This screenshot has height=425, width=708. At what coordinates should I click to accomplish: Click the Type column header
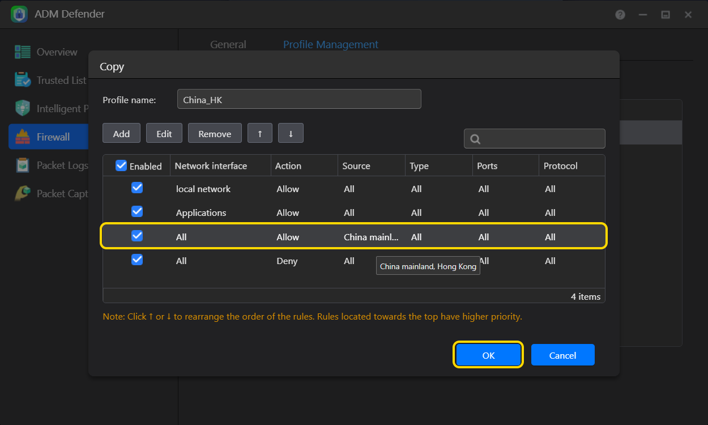click(439, 165)
